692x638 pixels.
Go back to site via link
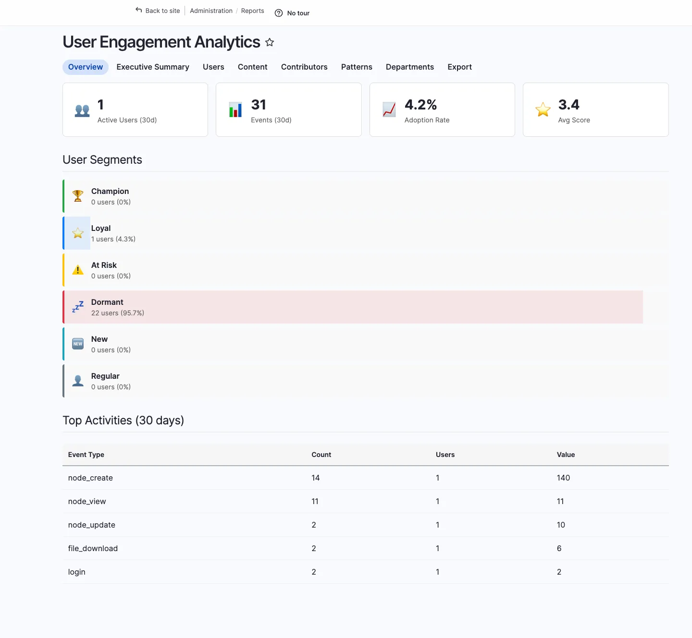click(x=162, y=11)
